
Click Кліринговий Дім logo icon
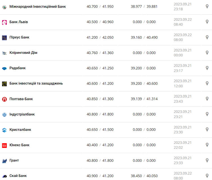[x=4, y=53]
